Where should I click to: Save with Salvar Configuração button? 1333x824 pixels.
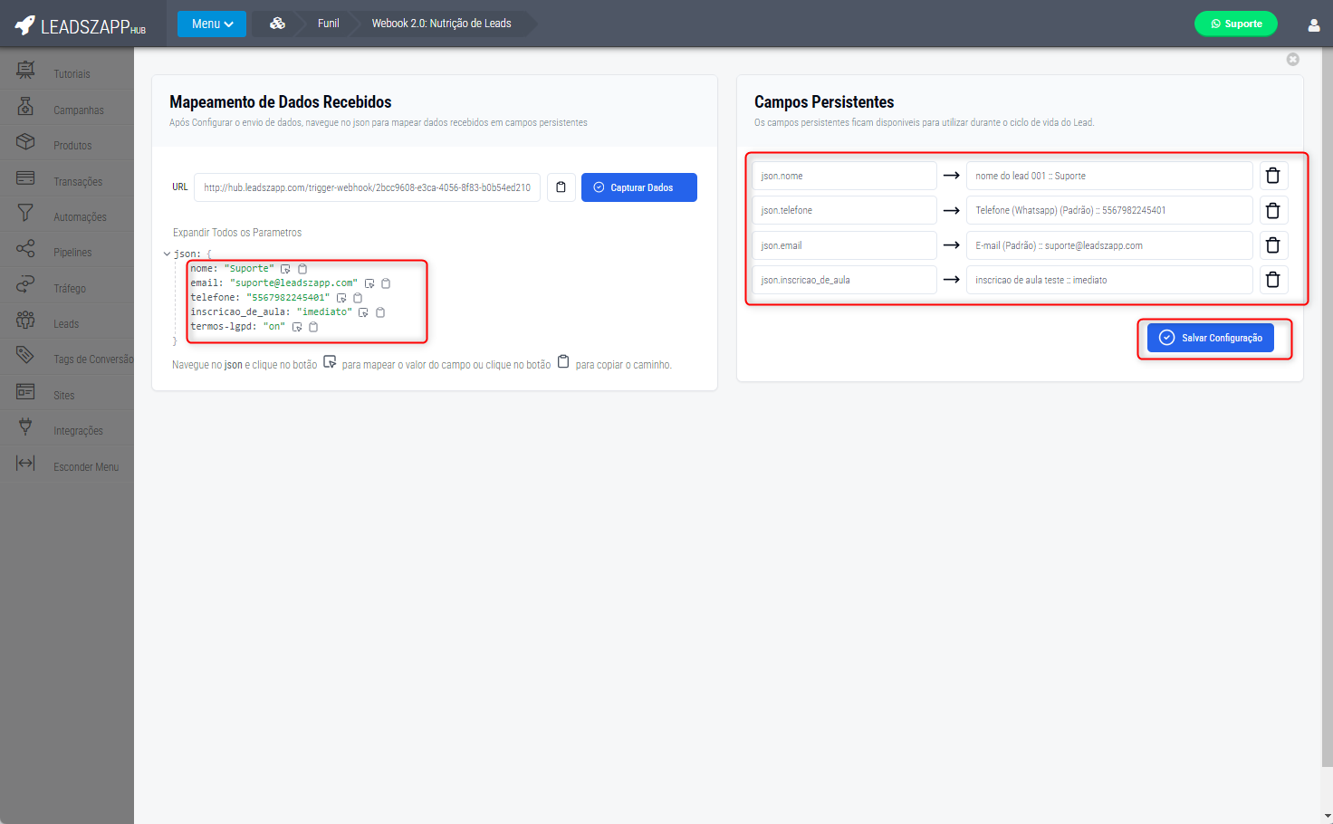point(1210,338)
